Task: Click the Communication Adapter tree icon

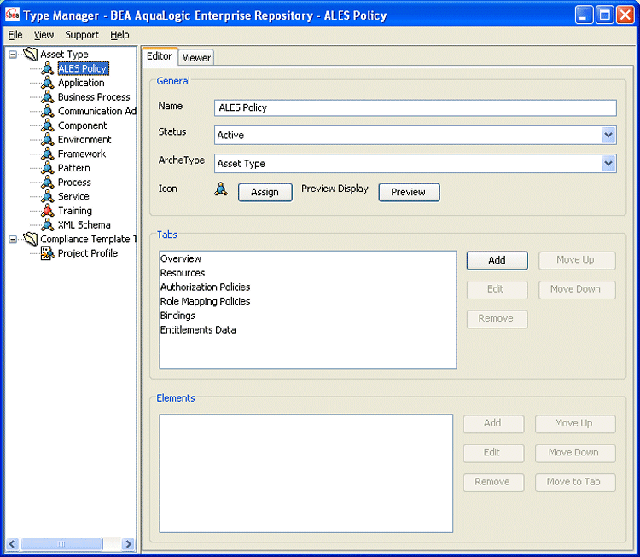Action: 48,111
